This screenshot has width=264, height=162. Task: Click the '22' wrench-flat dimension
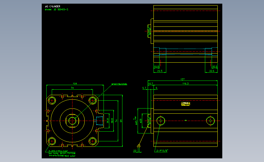coord(135,151)
